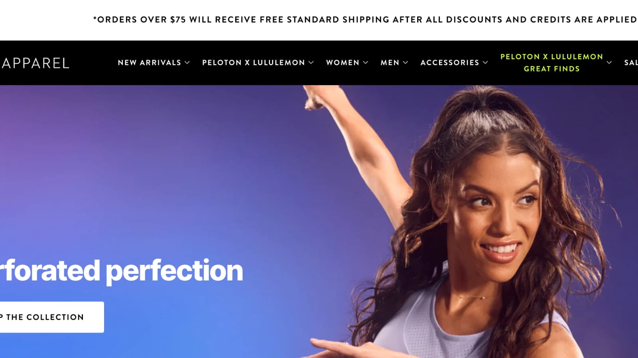
Task: Open the Accessories menu label
Action: [450, 62]
